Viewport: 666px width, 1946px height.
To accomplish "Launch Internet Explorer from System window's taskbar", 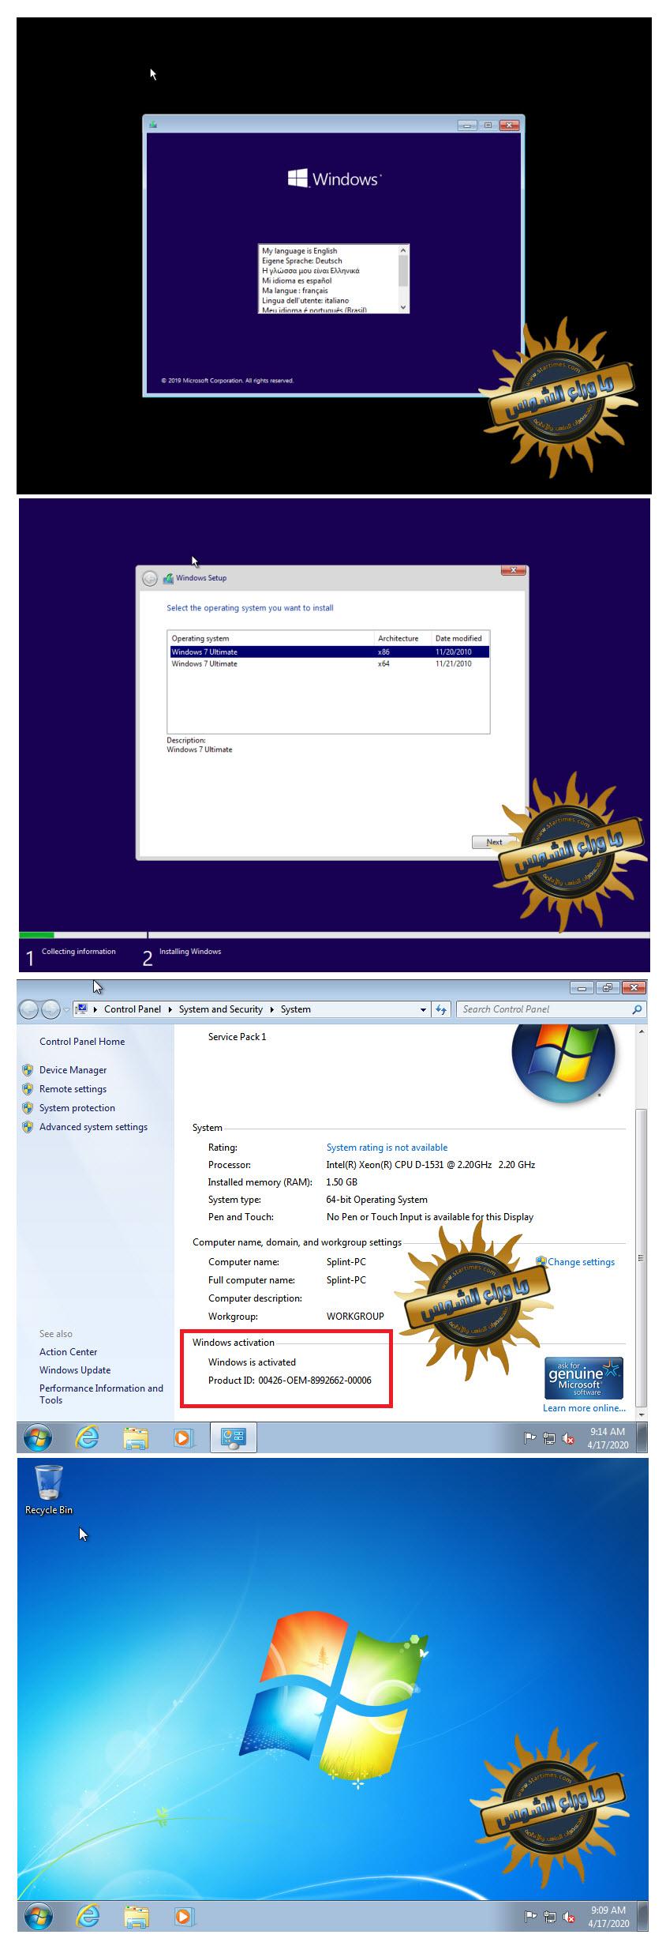I will tap(87, 1437).
